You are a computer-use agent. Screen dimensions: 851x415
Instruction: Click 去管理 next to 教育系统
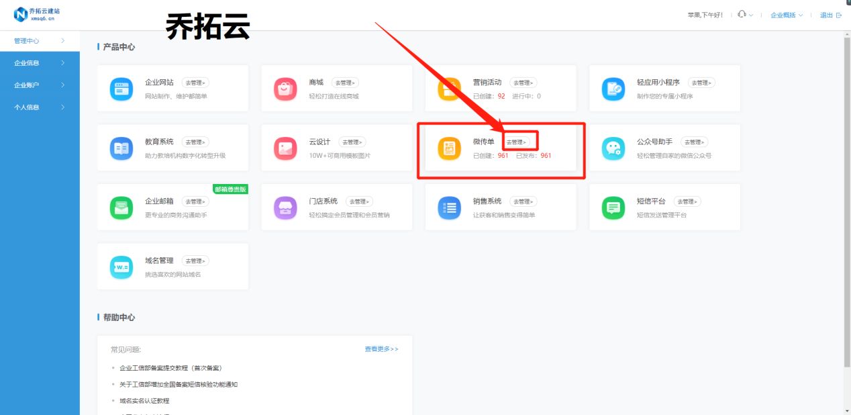point(195,142)
